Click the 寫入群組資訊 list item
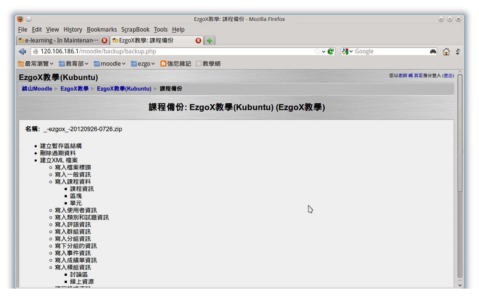The width and height of the screenshot is (479, 304). click(x=73, y=231)
